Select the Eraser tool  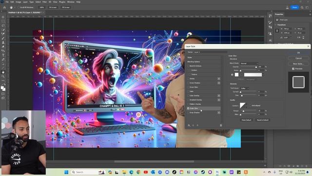3,47
